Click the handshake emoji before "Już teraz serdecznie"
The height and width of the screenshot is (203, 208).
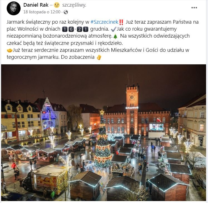click(9, 50)
